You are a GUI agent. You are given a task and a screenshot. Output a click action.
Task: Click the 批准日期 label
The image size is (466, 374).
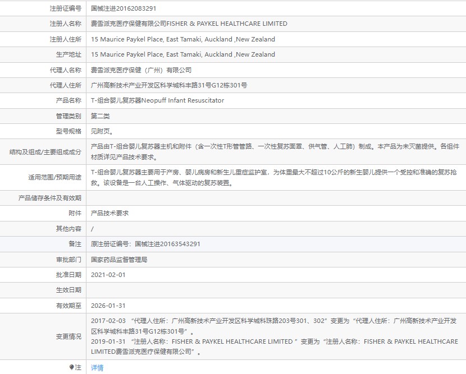click(68, 275)
